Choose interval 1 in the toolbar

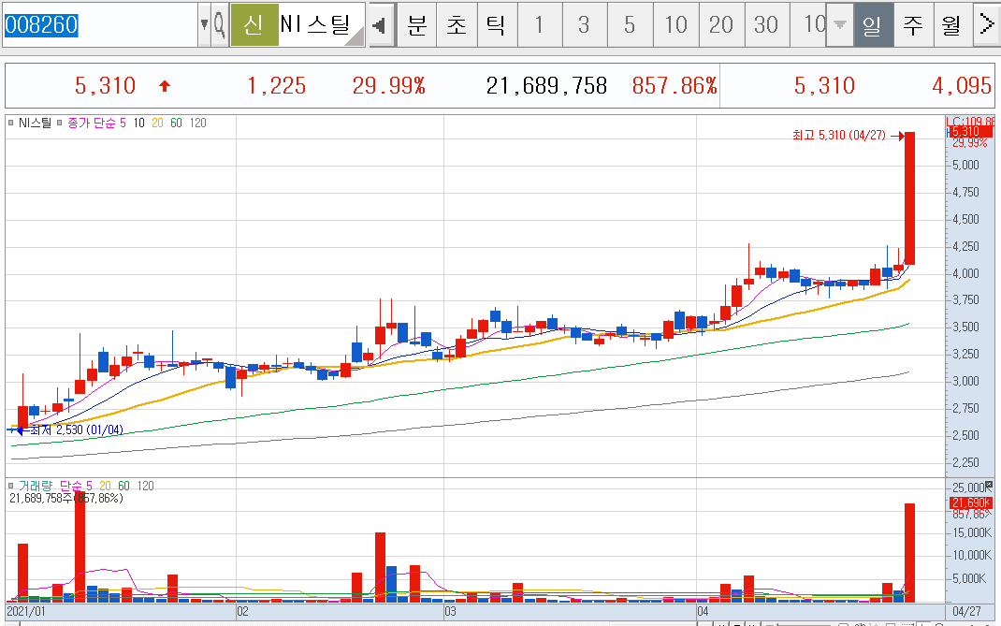(x=540, y=25)
